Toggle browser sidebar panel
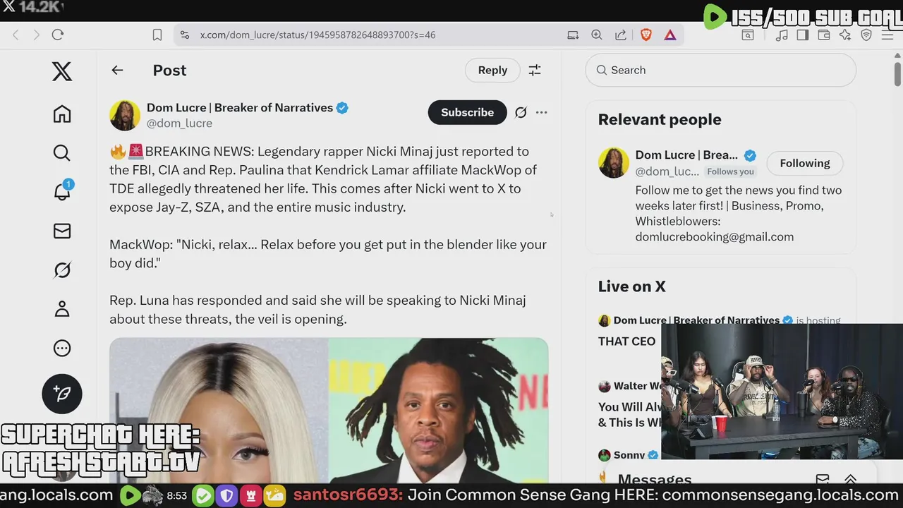The width and height of the screenshot is (903, 508). point(803,35)
